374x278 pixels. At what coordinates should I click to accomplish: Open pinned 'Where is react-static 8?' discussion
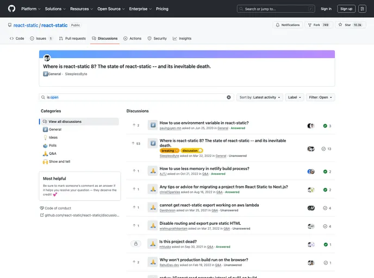(x=127, y=66)
